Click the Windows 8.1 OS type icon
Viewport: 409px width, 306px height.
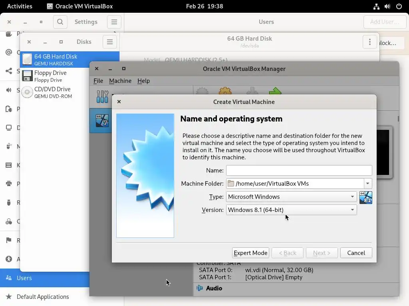pyautogui.click(x=366, y=198)
